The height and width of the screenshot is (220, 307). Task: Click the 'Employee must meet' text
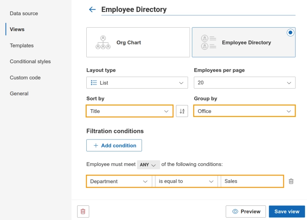click(111, 164)
